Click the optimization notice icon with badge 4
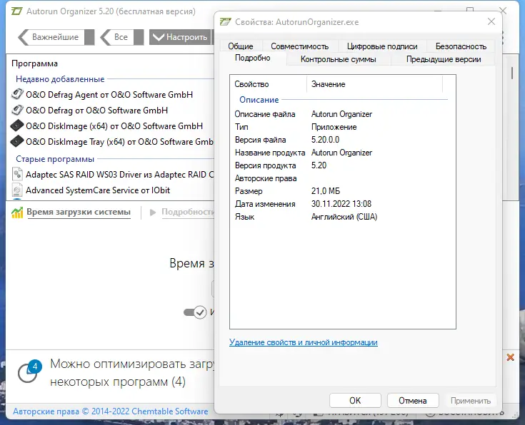525x425 pixels. [29, 372]
